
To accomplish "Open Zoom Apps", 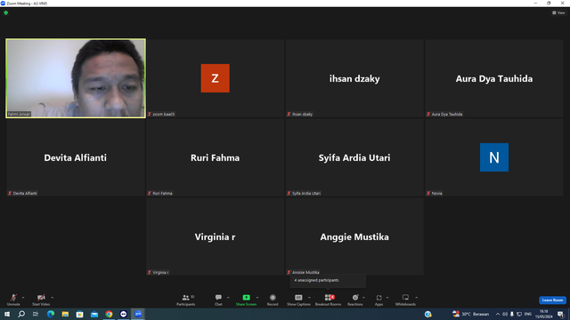I will (379, 300).
